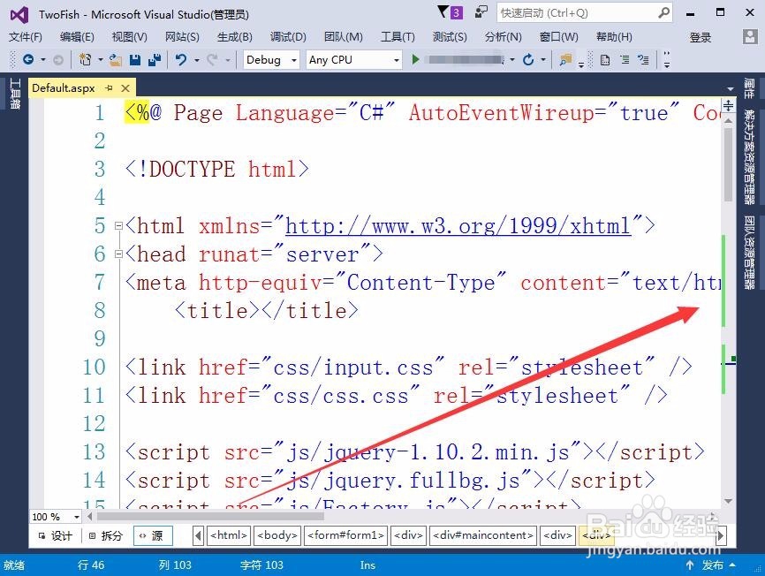Open the 工具箱 toolbox side panel
Viewport: 765px width, 576px height.
pyautogui.click(x=15, y=94)
